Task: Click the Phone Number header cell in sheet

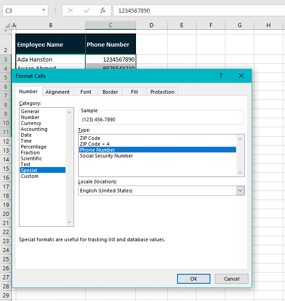Action: click(x=111, y=44)
